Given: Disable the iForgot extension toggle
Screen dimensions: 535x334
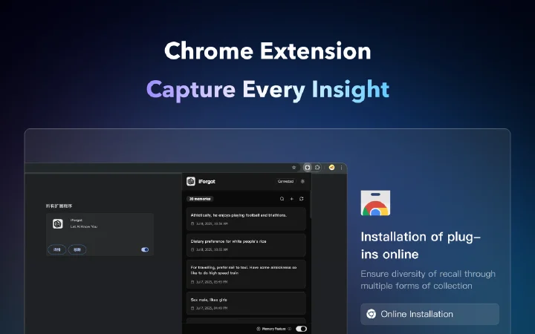Looking at the screenshot, I should click(x=145, y=249).
